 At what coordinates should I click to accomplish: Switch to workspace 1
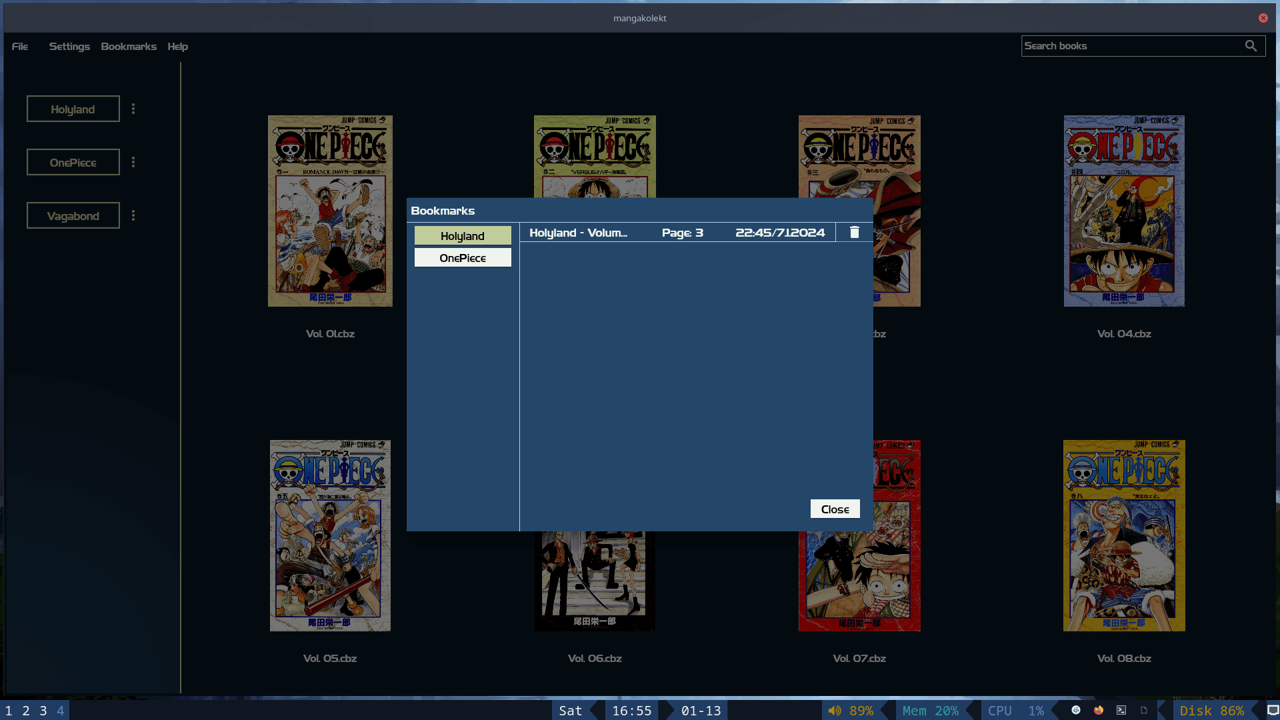click(9, 711)
